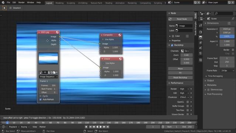236x133 pixels.
Task: Click the unlink X icon in image node
Action: (57, 72)
